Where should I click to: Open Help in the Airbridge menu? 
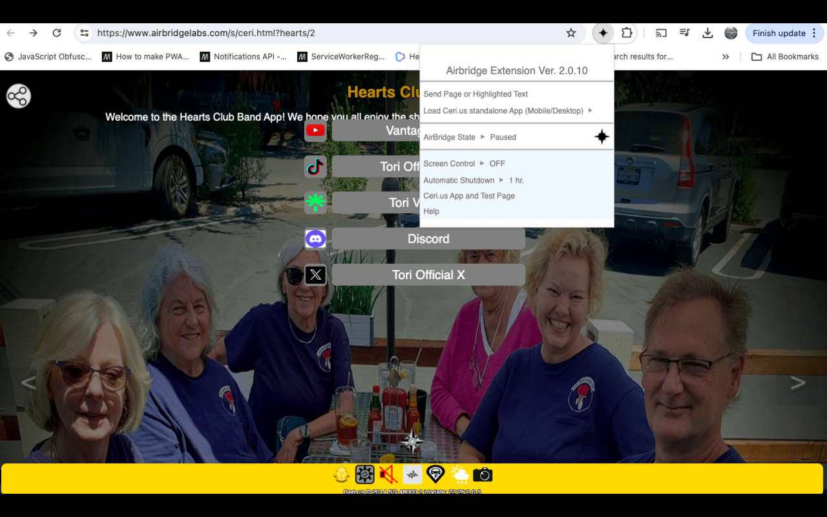pyautogui.click(x=432, y=211)
